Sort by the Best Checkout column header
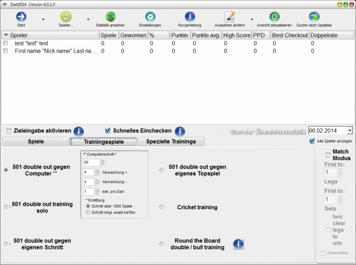 coord(289,35)
